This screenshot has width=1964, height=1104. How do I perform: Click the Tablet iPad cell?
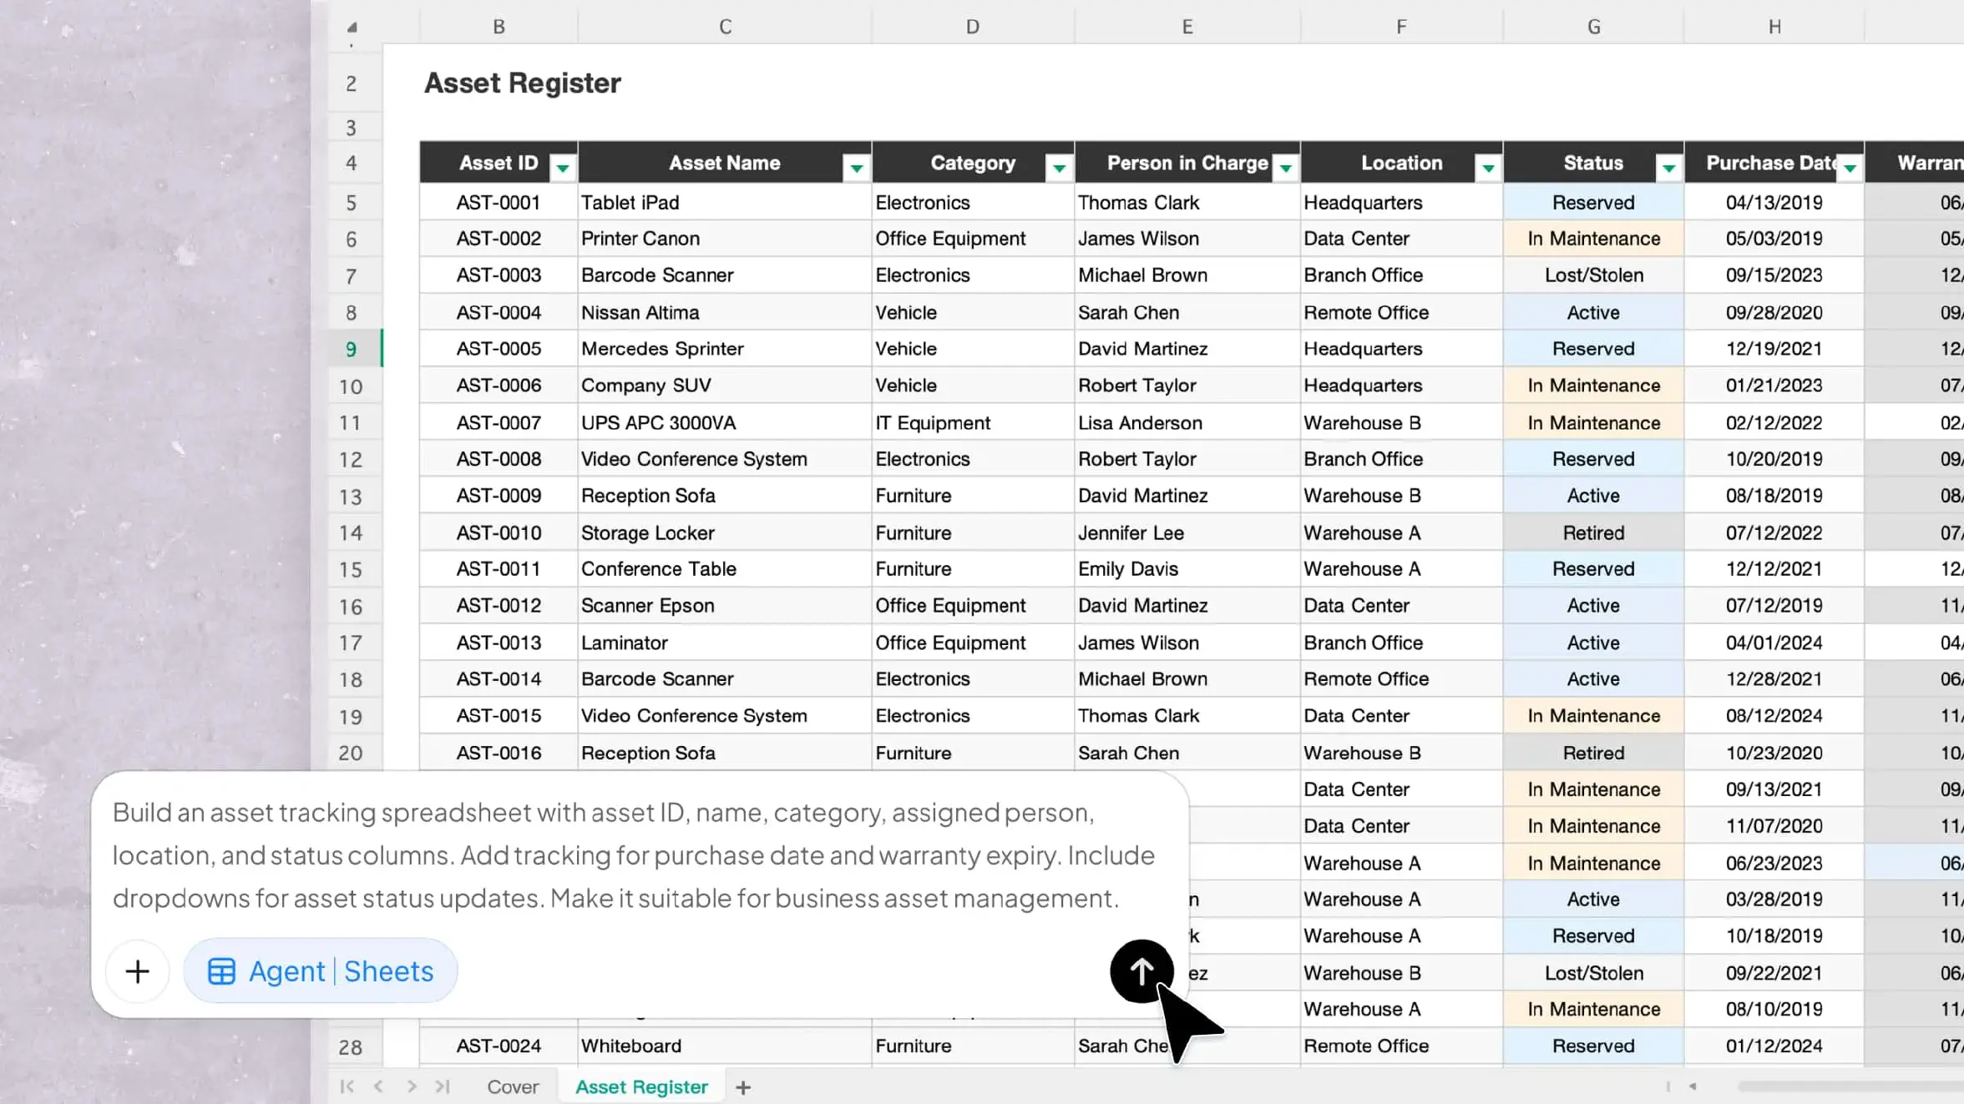[725, 202]
